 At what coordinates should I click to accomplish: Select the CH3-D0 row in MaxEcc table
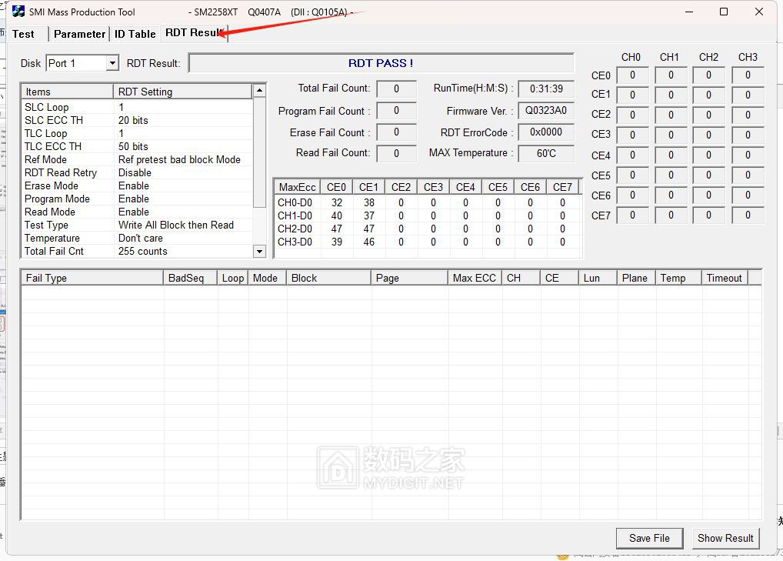(428, 242)
